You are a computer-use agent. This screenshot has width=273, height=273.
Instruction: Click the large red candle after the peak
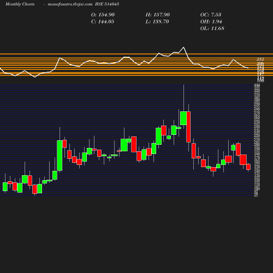[188, 127]
